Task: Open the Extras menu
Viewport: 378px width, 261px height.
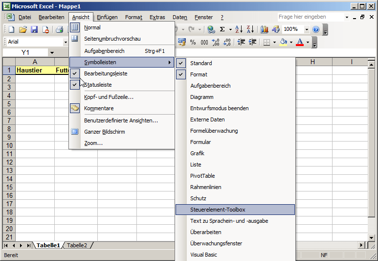Action: pyautogui.click(x=157, y=17)
